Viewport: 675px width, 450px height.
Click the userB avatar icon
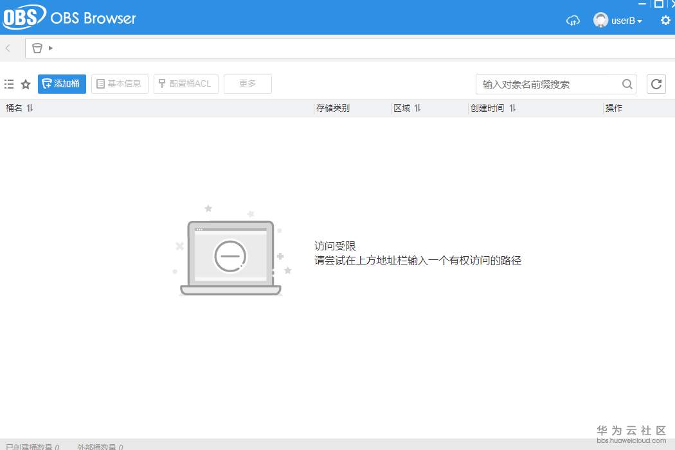tap(600, 20)
